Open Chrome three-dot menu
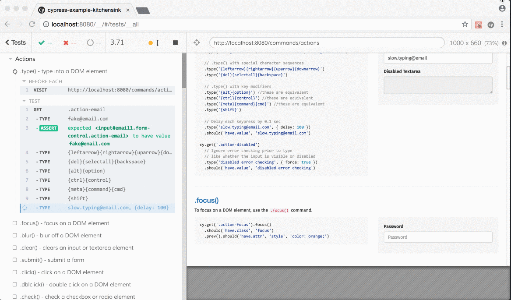The height and width of the screenshot is (300, 511). tap(502, 24)
